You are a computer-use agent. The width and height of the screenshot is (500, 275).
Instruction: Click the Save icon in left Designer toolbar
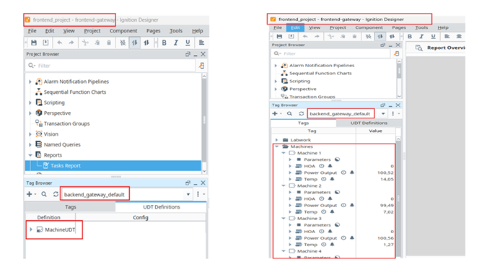pyautogui.click(x=34, y=43)
